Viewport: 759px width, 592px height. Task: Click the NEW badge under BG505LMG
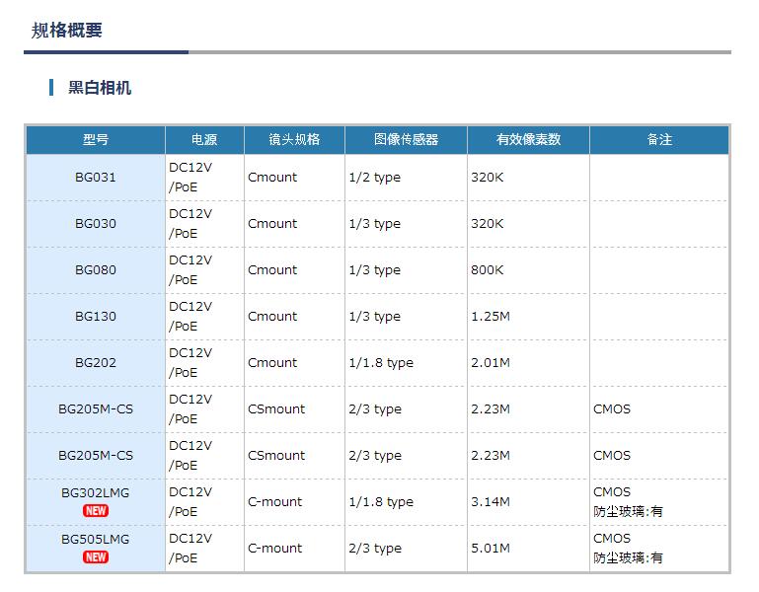96,557
